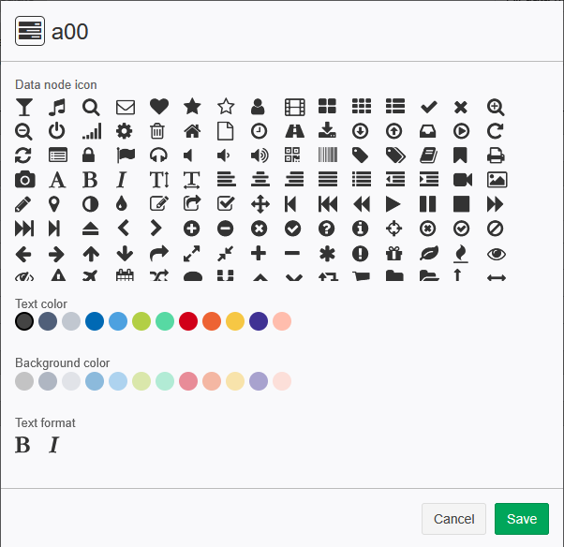Set background color to pale mint green
564x547 pixels.
tap(165, 381)
